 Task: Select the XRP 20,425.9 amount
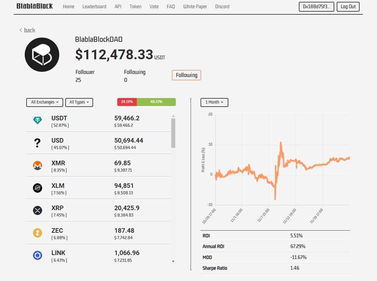pos(127,208)
